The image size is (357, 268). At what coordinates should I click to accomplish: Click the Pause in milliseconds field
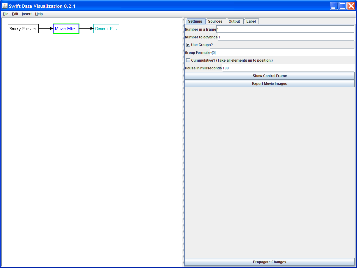coord(288,68)
